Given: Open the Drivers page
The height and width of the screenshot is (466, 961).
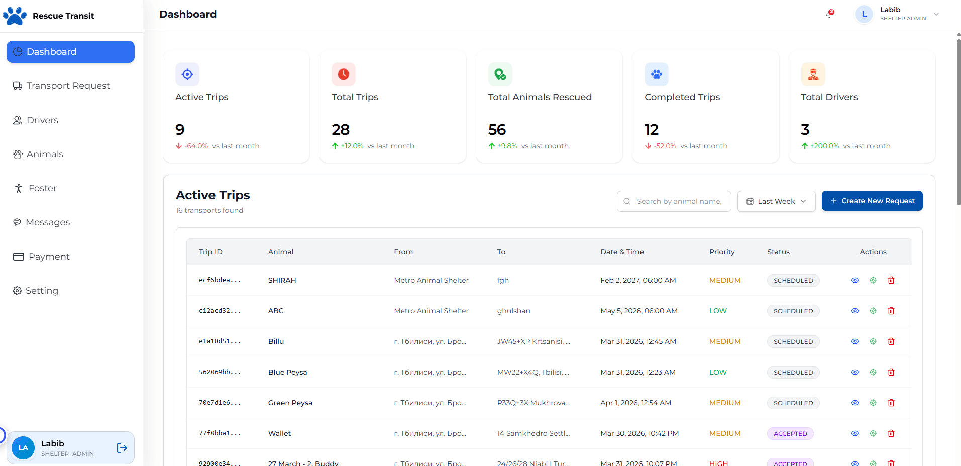Looking at the screenshot, I should pos(70,120).
